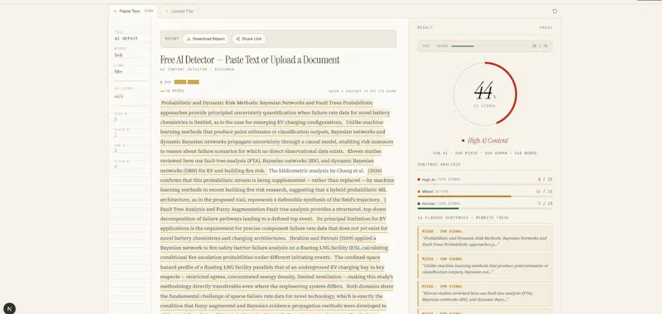Click the '16 flagged sentences — rewrite these' heading
The image size is (662, 314).
pyautogui.click(x=463, y=218)
